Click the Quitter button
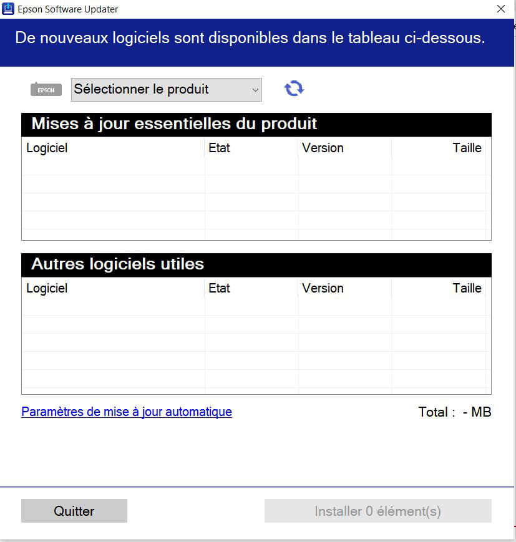The width and height of the screenshot is (516, 542). [x=74, y=511]
